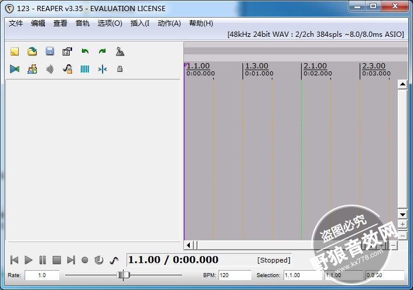This screenshot has width=413, height=290.
Task: Click the Selection start field 1.1.00
Action: click(x=303, y=275)
